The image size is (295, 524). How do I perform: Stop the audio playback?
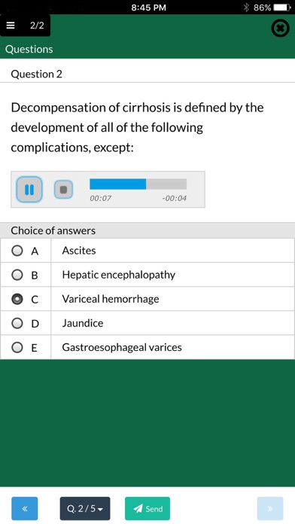point(63,190)
